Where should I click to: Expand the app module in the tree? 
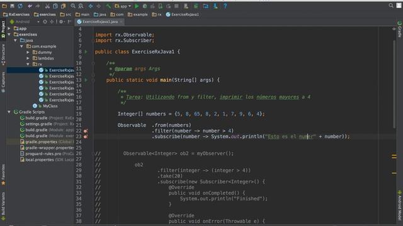coord(9,28)
